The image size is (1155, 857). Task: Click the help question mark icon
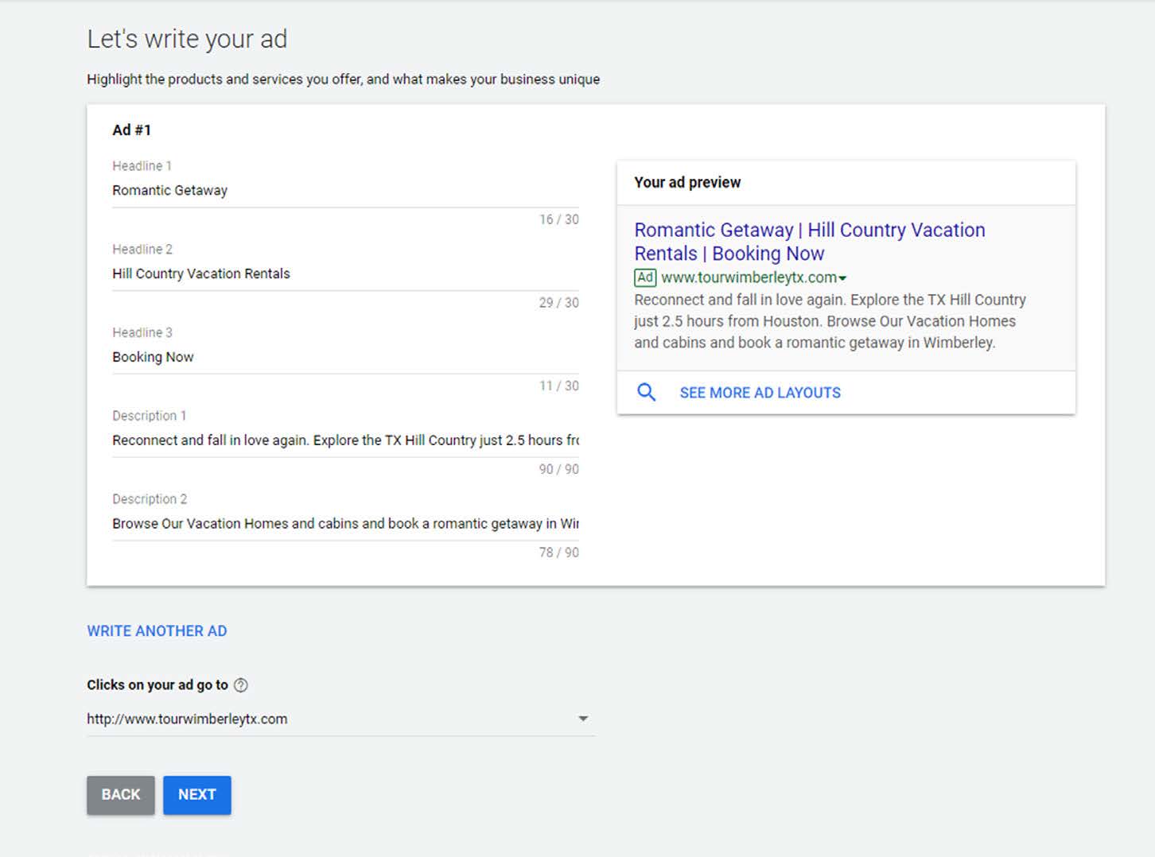[x=240, y=685]
